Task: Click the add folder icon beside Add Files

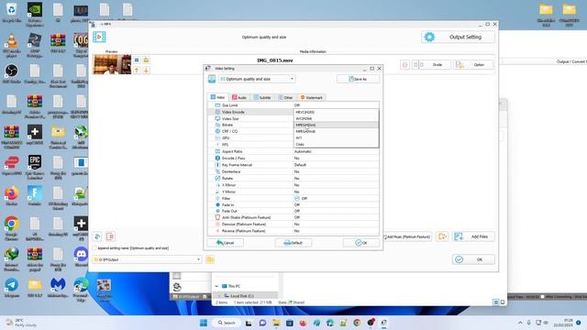Action: 442,236
